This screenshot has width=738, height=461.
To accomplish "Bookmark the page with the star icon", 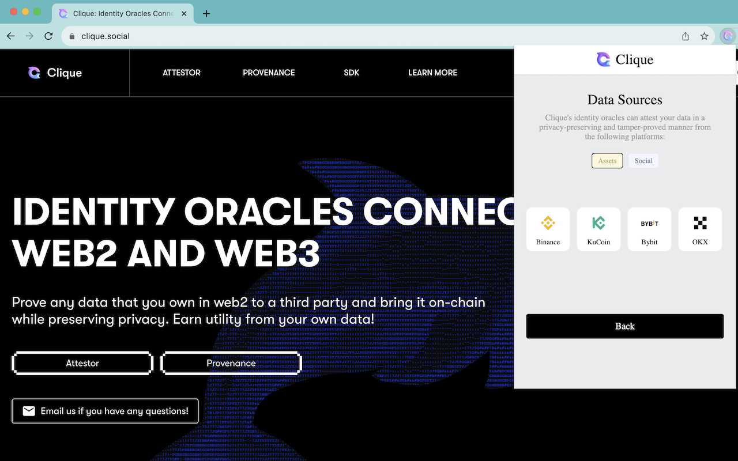I will (704, 36).
